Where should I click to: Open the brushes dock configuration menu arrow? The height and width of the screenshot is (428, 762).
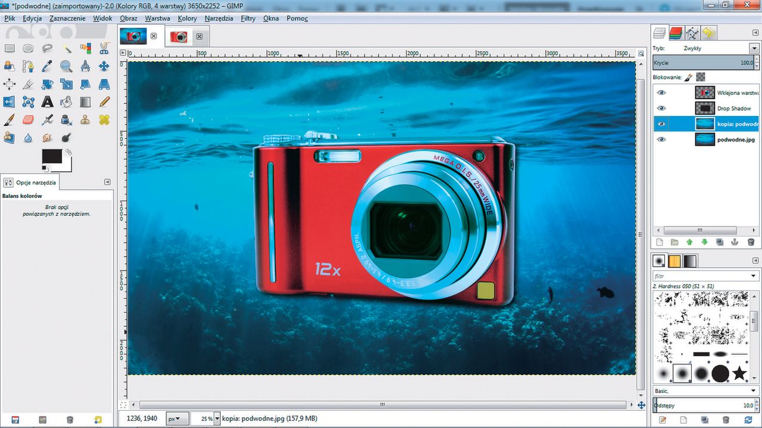coord(756,260)
